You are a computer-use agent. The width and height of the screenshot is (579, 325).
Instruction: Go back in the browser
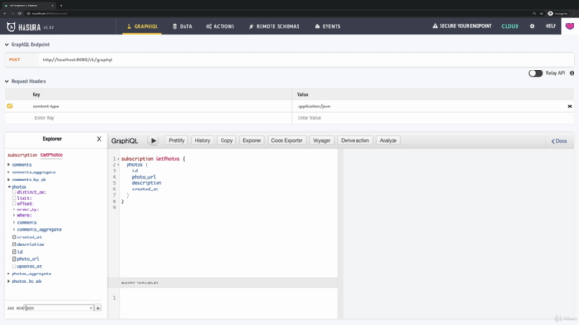[5, 14]
